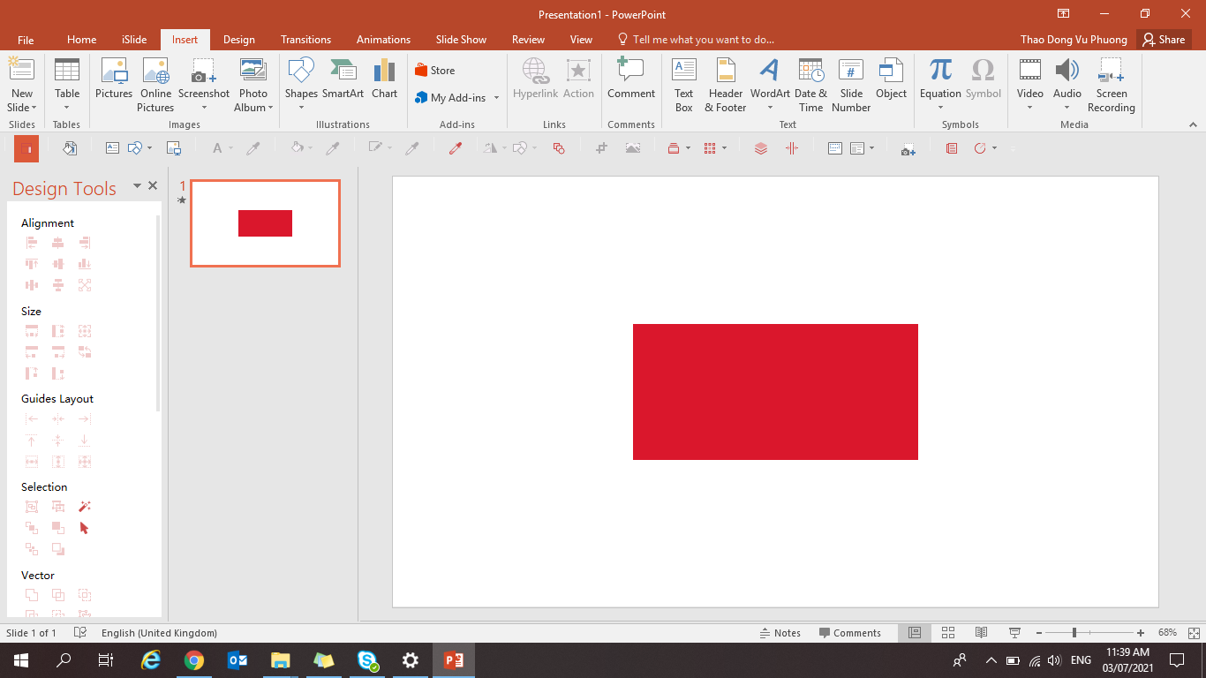Insert Slide Number
The image size is (1206, 678).
pyautogui.click(x=851, y=85)
